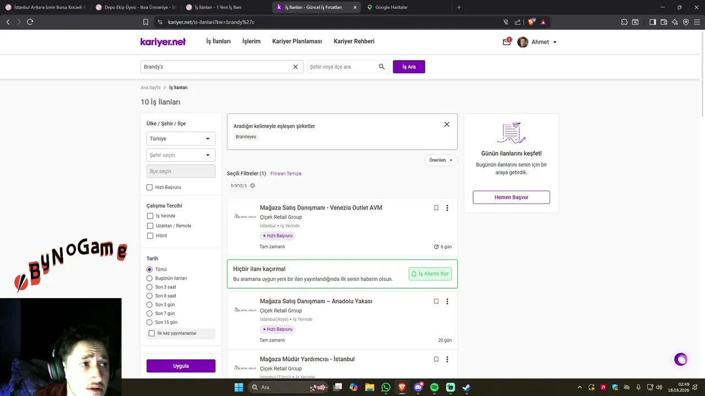
Task: Open the browser hamburger menu
Action: coord(697,22)
